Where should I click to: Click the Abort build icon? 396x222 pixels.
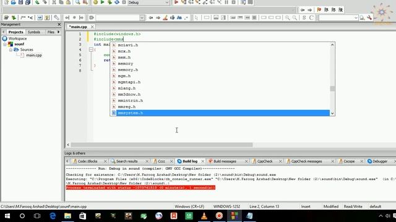(124, 2)
